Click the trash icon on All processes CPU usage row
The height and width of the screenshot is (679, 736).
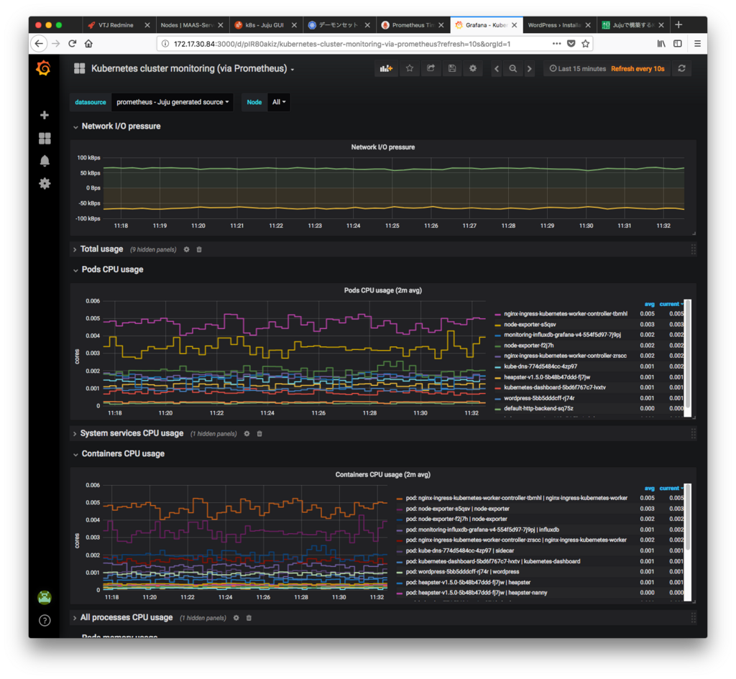coord(249,618)
